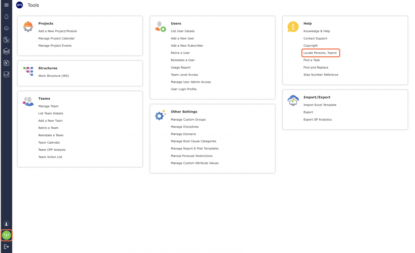Open Manage Root Cause Categories
Image resolution: width=415 pixels, height=253 pixels.
[193, 141]
